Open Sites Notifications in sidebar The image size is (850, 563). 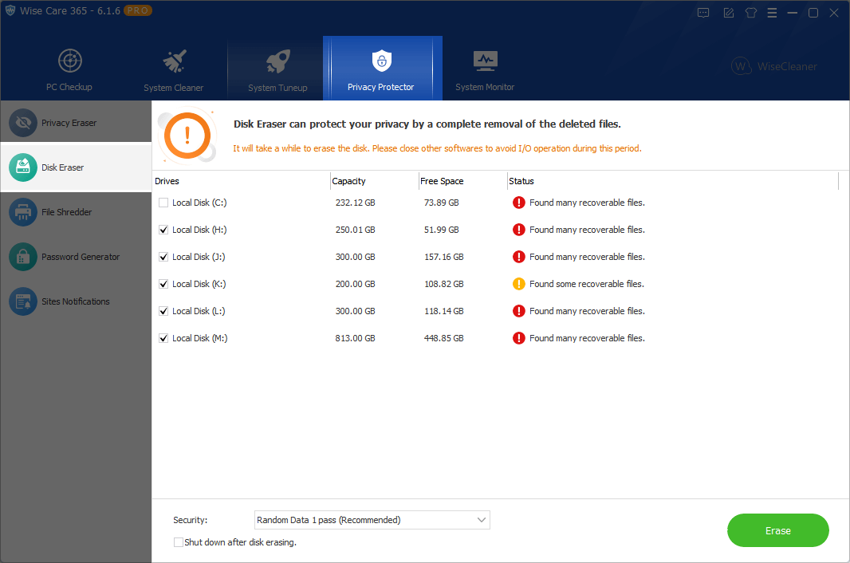[76, 301]
